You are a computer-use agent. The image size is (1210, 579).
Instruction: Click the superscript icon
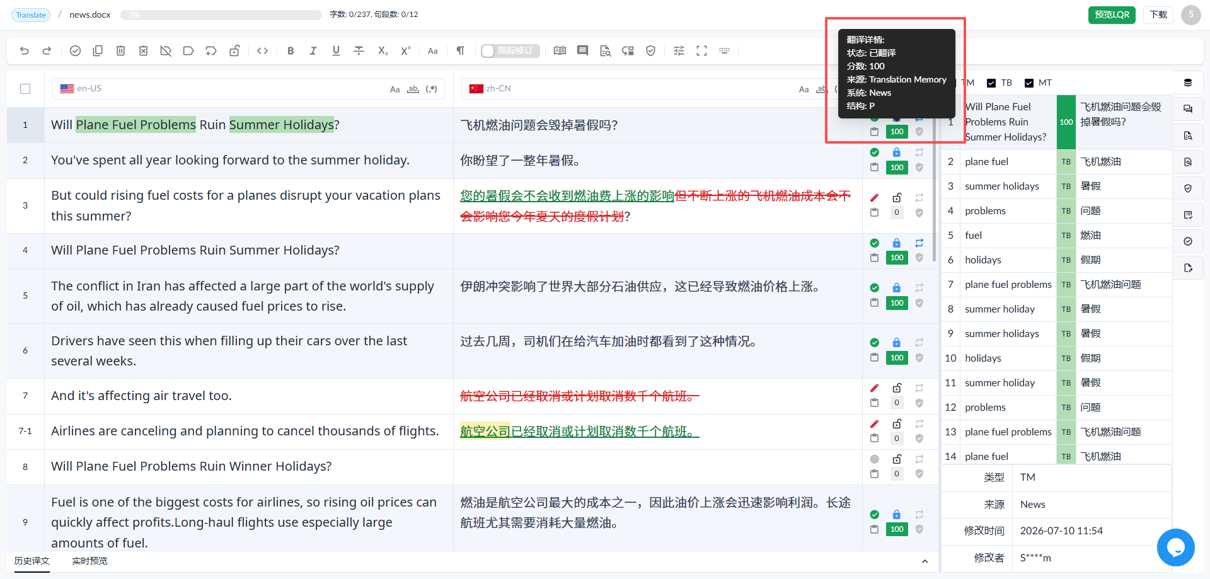(405, 51)
